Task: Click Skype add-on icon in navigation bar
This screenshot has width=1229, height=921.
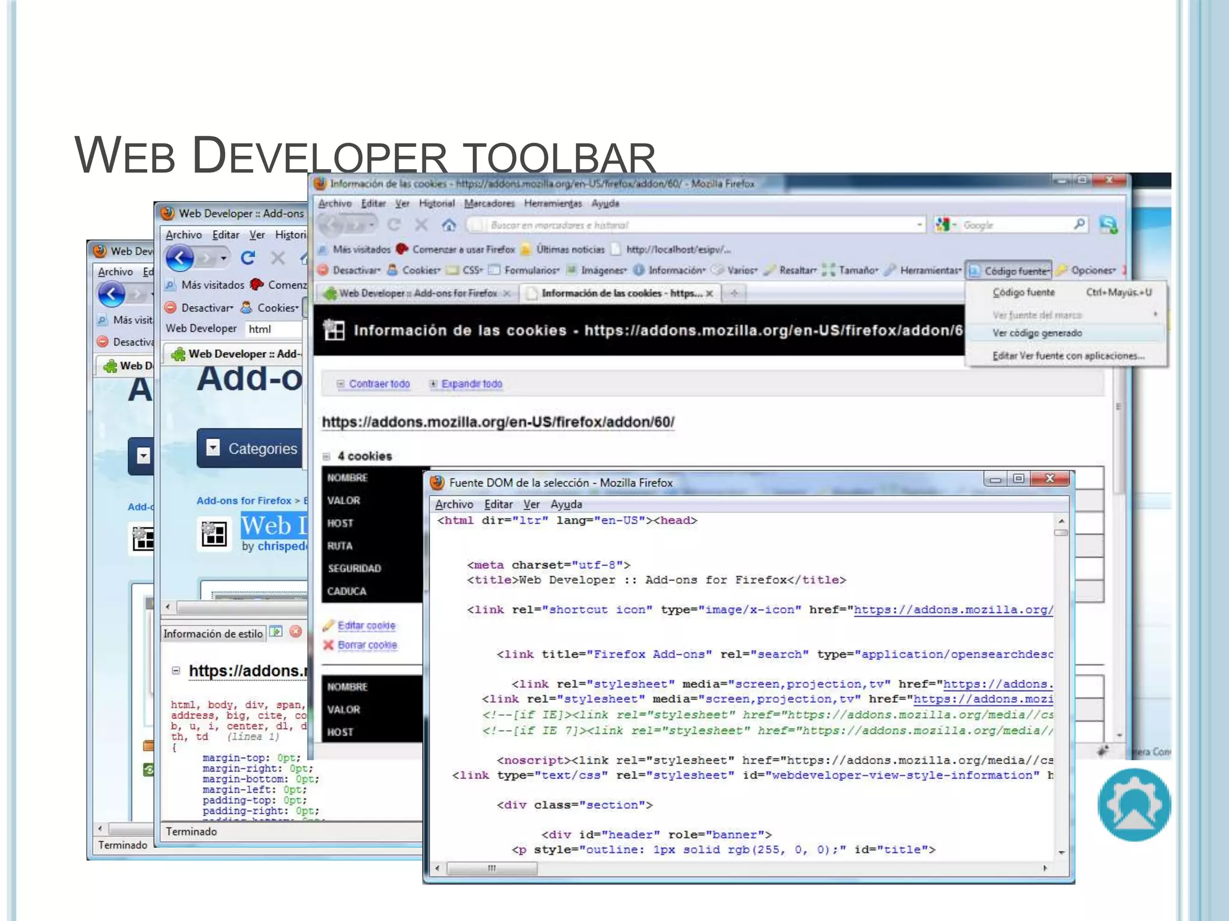Action: coord(1108,225)
